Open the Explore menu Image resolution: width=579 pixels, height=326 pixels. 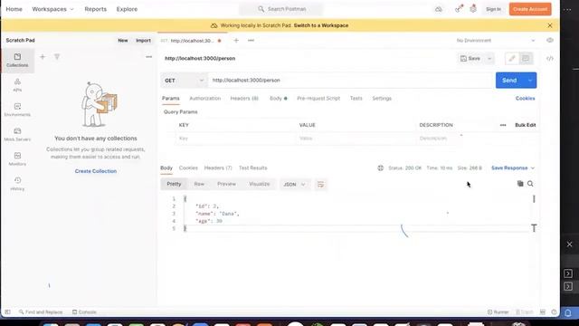[127, 9]
